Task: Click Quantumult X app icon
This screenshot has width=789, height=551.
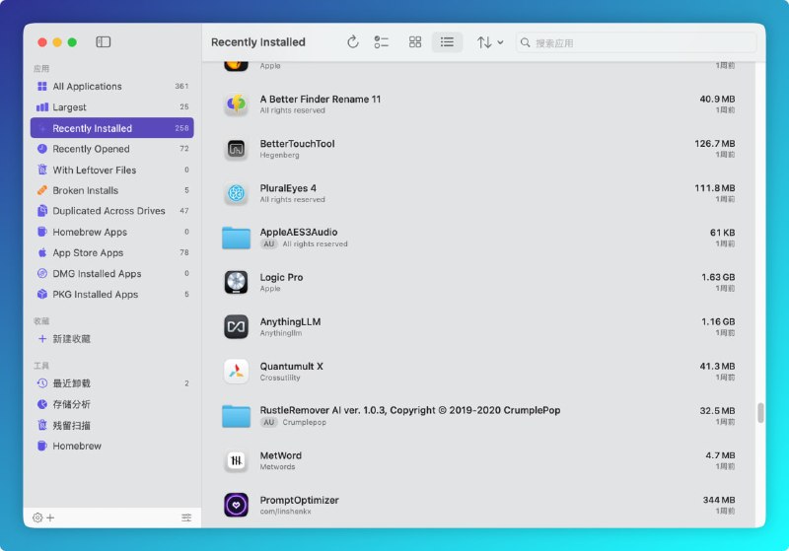Action: [236, 372]
